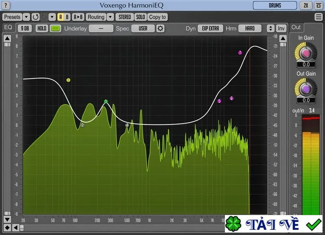Toggle the SOLO button
325x235 pixels.
[x=140, y=17]
